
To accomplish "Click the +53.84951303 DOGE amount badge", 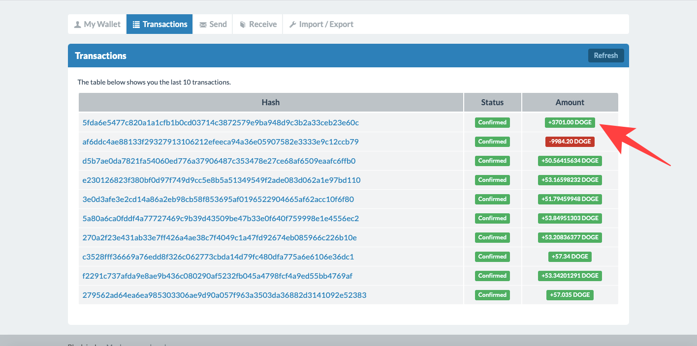I will pyautogui.click(x=570, y=218).
